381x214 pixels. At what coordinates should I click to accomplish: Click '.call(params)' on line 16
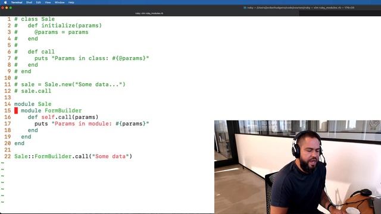click(x=77, y=117)
